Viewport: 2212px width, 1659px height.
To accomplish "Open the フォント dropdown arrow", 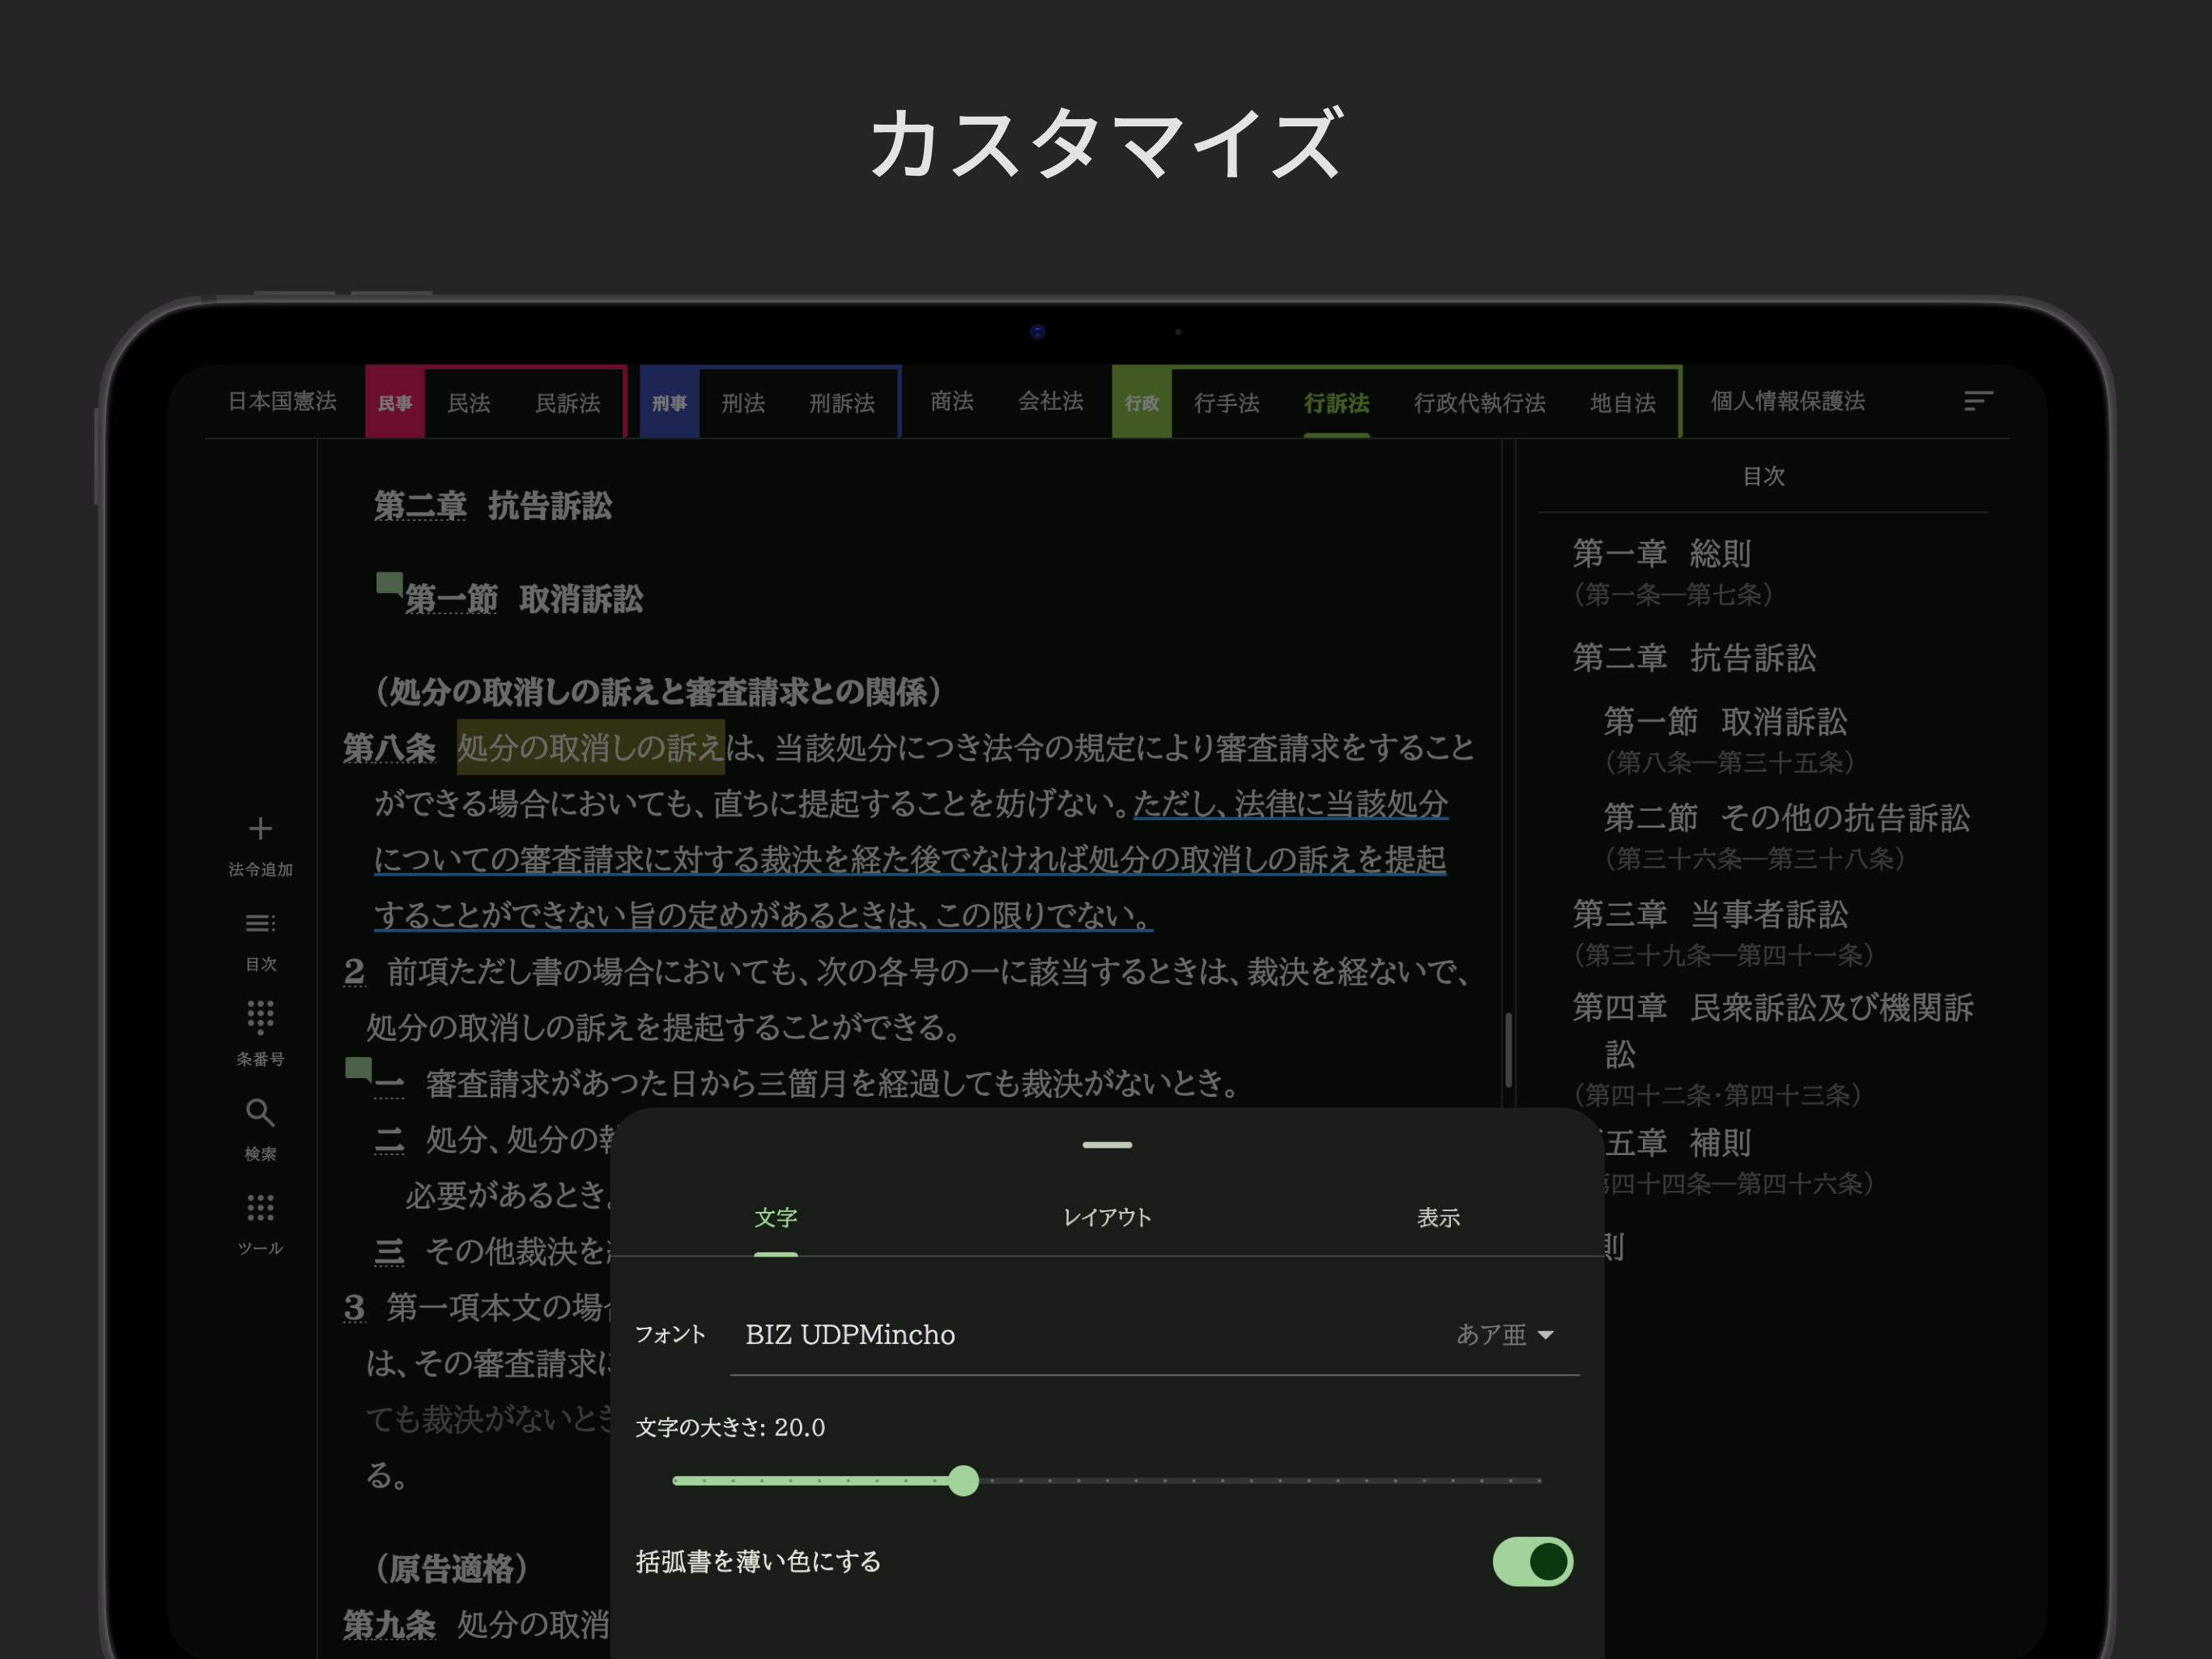I will coord(1545,1335).
